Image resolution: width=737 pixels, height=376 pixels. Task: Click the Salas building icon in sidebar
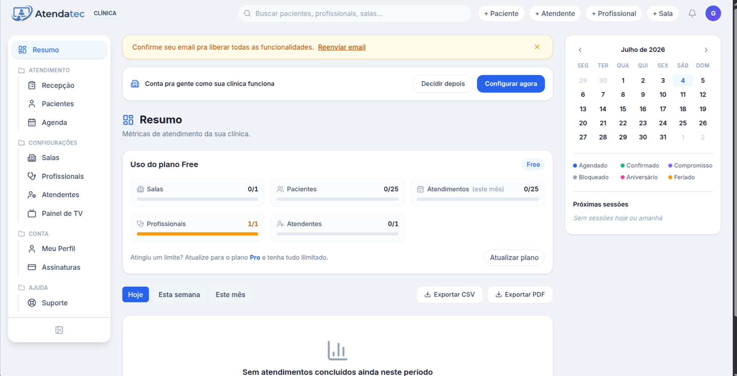pyautogui.click(x=32, y=157)
